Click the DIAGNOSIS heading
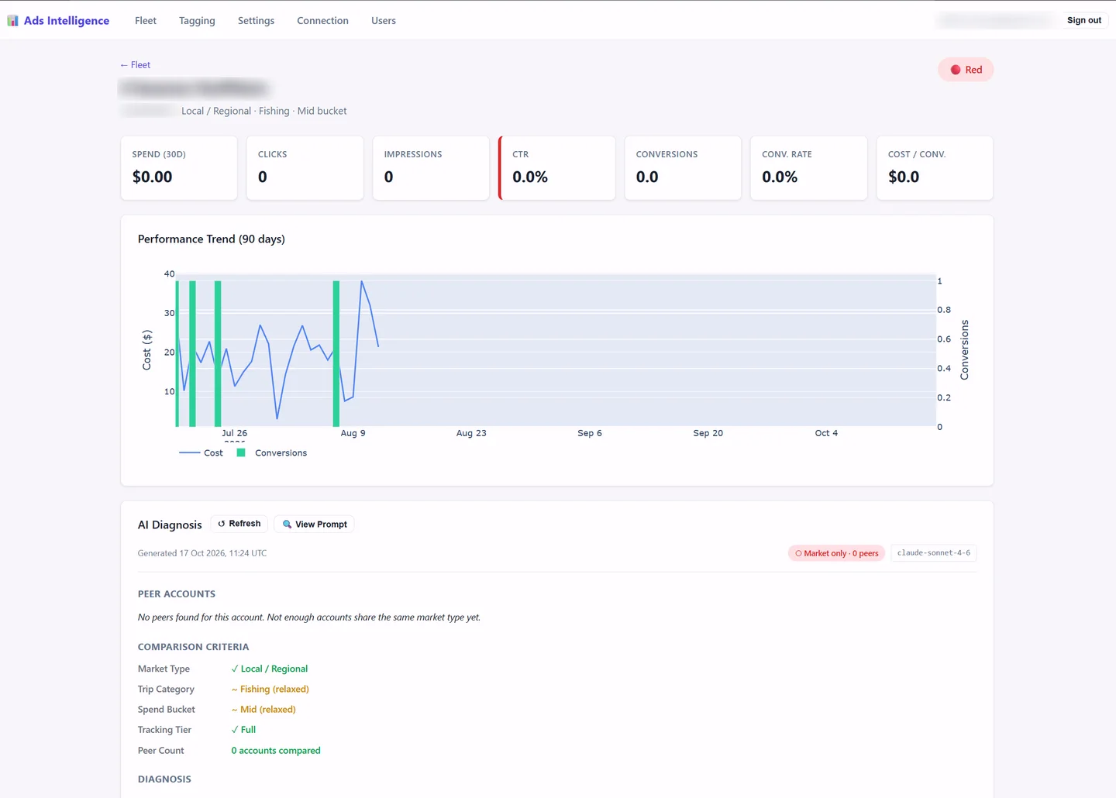 pos(164,779)
